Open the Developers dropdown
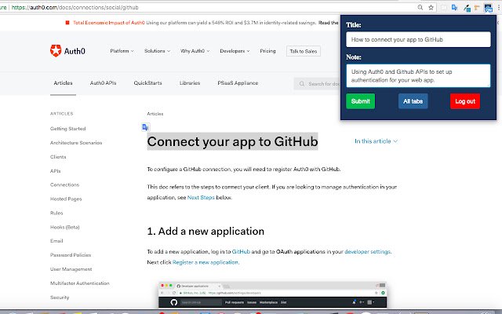 tap(235, 51)
